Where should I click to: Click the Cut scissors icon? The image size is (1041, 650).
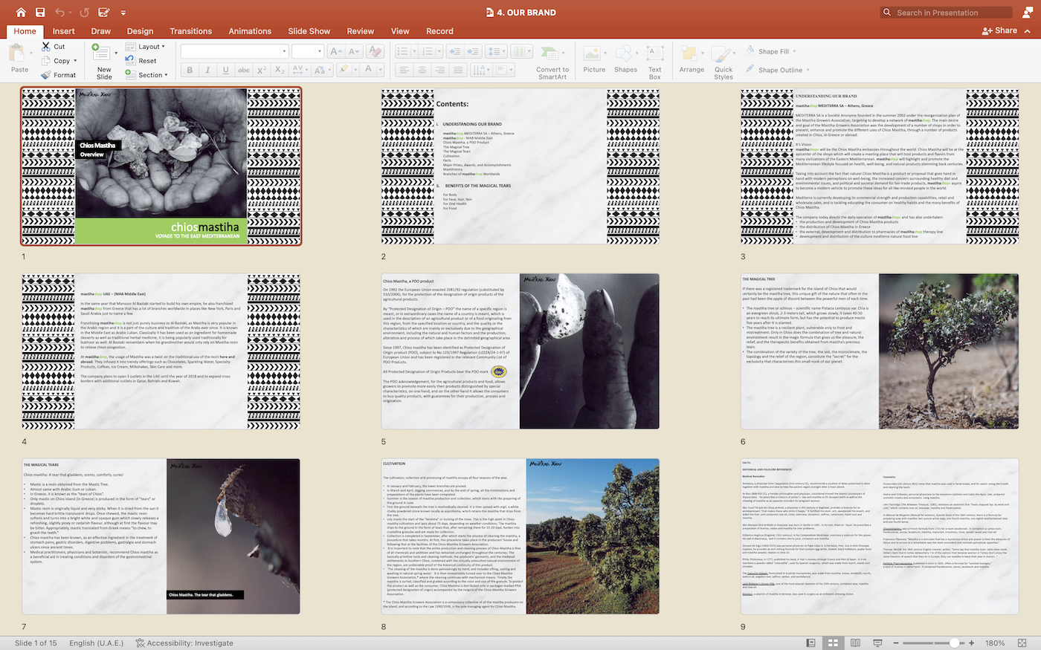(47, 46)
